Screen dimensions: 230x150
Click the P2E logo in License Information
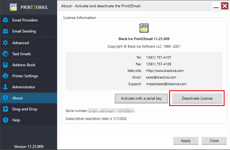point(144,28)
